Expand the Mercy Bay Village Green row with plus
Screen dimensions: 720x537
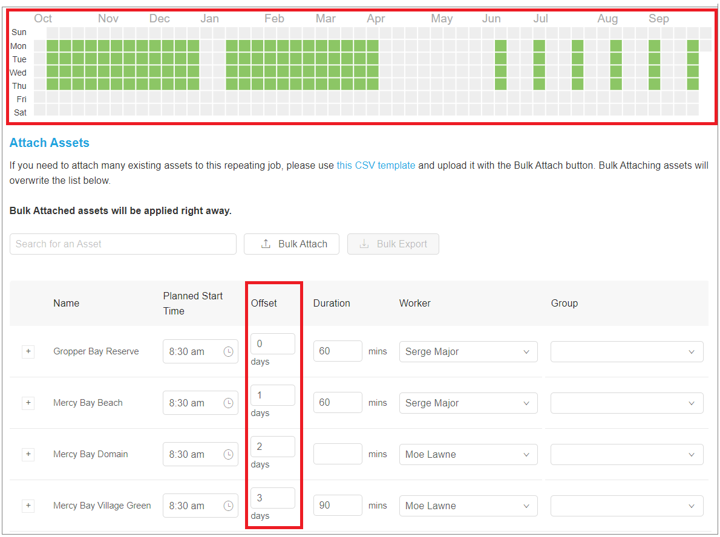tap(28, 506)
